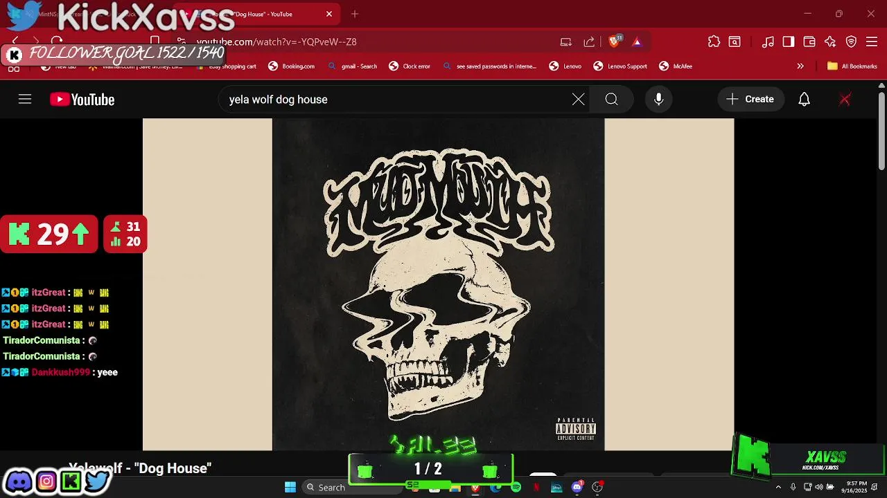Screen dimensions: 887x498
Task: Close the Dog House YouTube tab
Action: (329, 14)
